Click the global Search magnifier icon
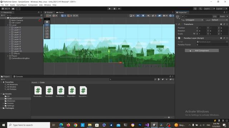This screenshot has width=229, height=128. point(200,9)
